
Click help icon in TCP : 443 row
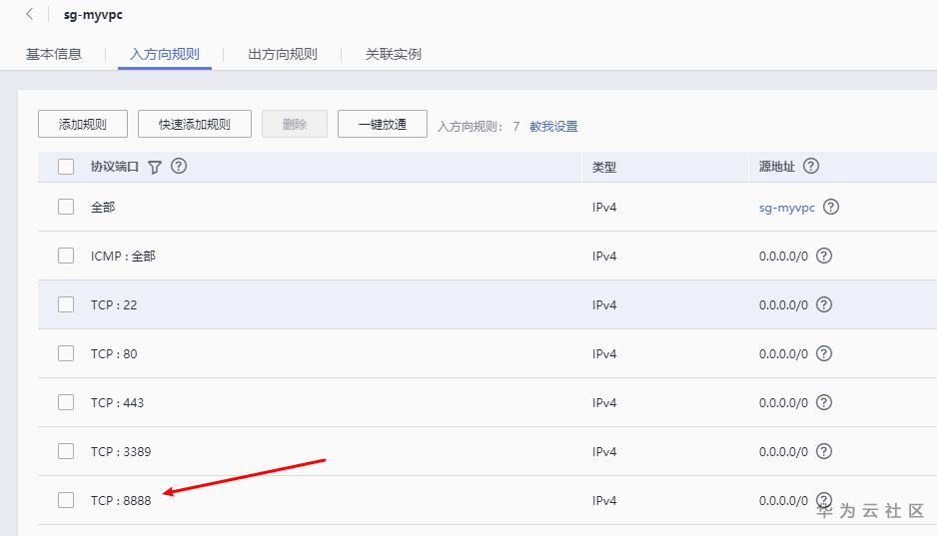click(x=824, y=403)
